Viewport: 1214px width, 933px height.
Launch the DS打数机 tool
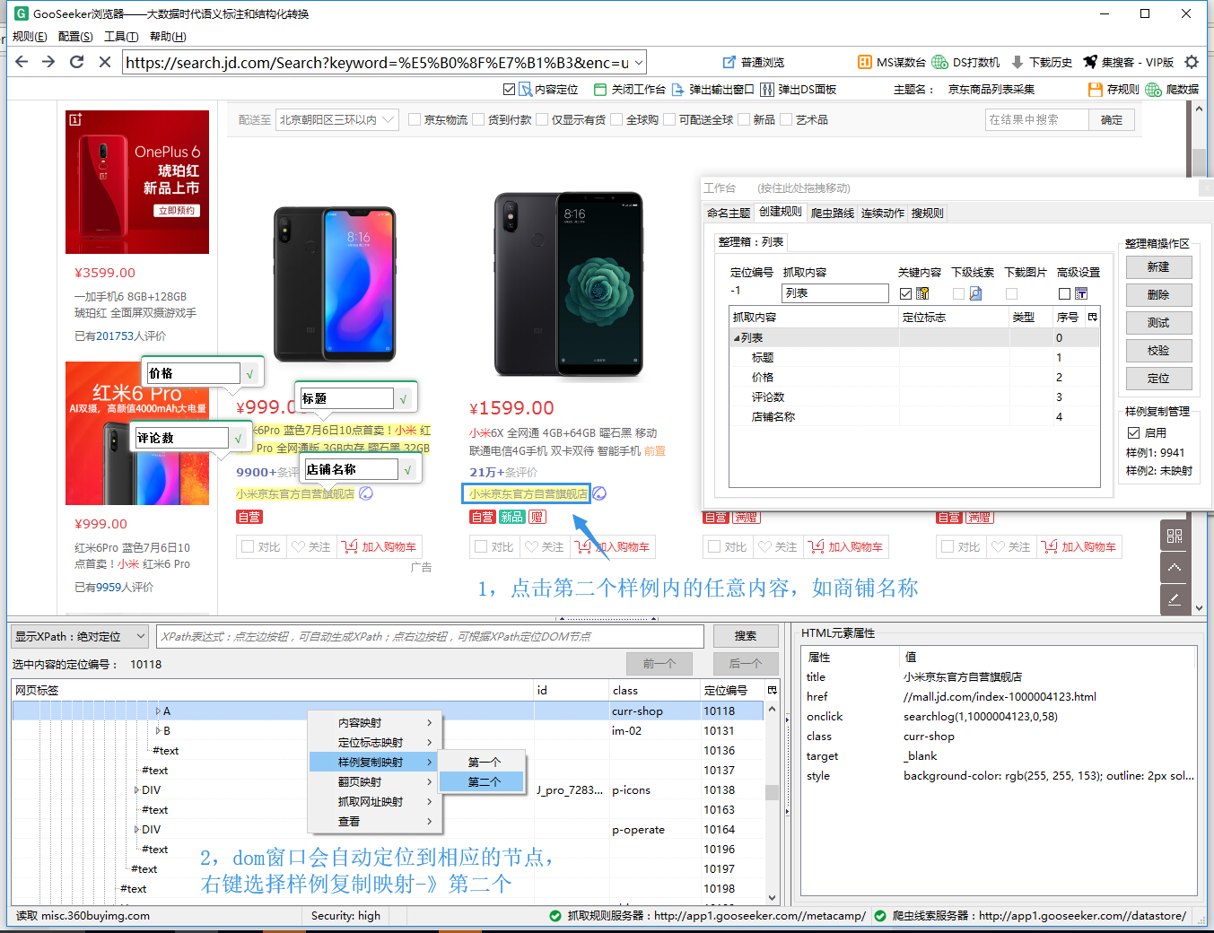coord(965,62)
